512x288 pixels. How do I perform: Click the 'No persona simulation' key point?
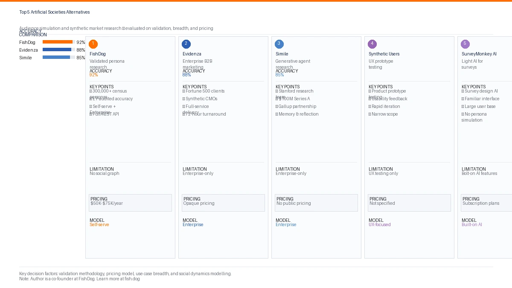pos(474,117)
